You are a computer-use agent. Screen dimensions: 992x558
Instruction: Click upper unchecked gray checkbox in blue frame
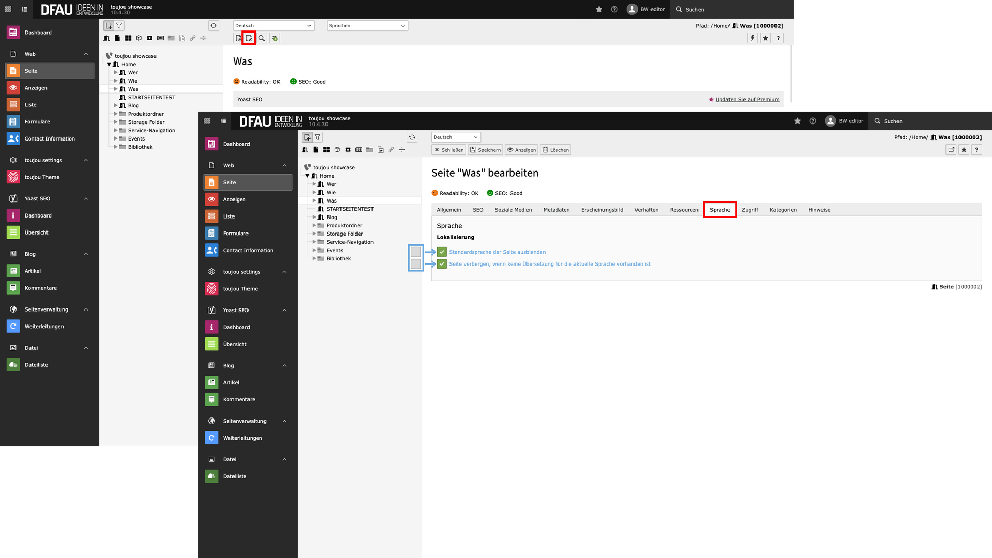(x=415, y=252)
